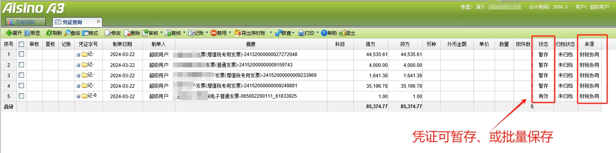Open the dropdown arrow next to 联查
Viewport: 616px width, 153px height.
(x=293, y=33)
